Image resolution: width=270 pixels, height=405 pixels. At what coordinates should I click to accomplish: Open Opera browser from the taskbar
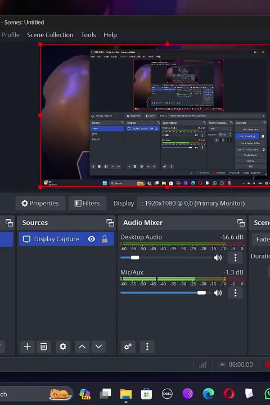(229, 394)
